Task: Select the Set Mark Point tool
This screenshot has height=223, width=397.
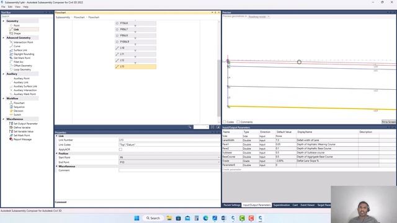Action: tap(22, 136)
